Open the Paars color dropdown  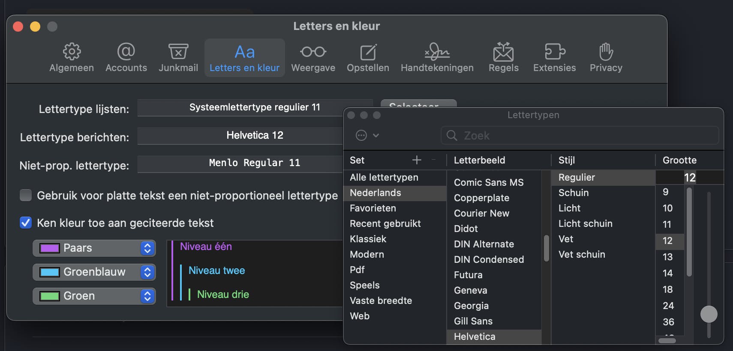94,248
